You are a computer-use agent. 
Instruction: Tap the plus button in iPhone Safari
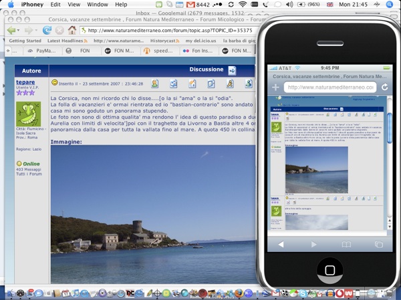point(275,87)
